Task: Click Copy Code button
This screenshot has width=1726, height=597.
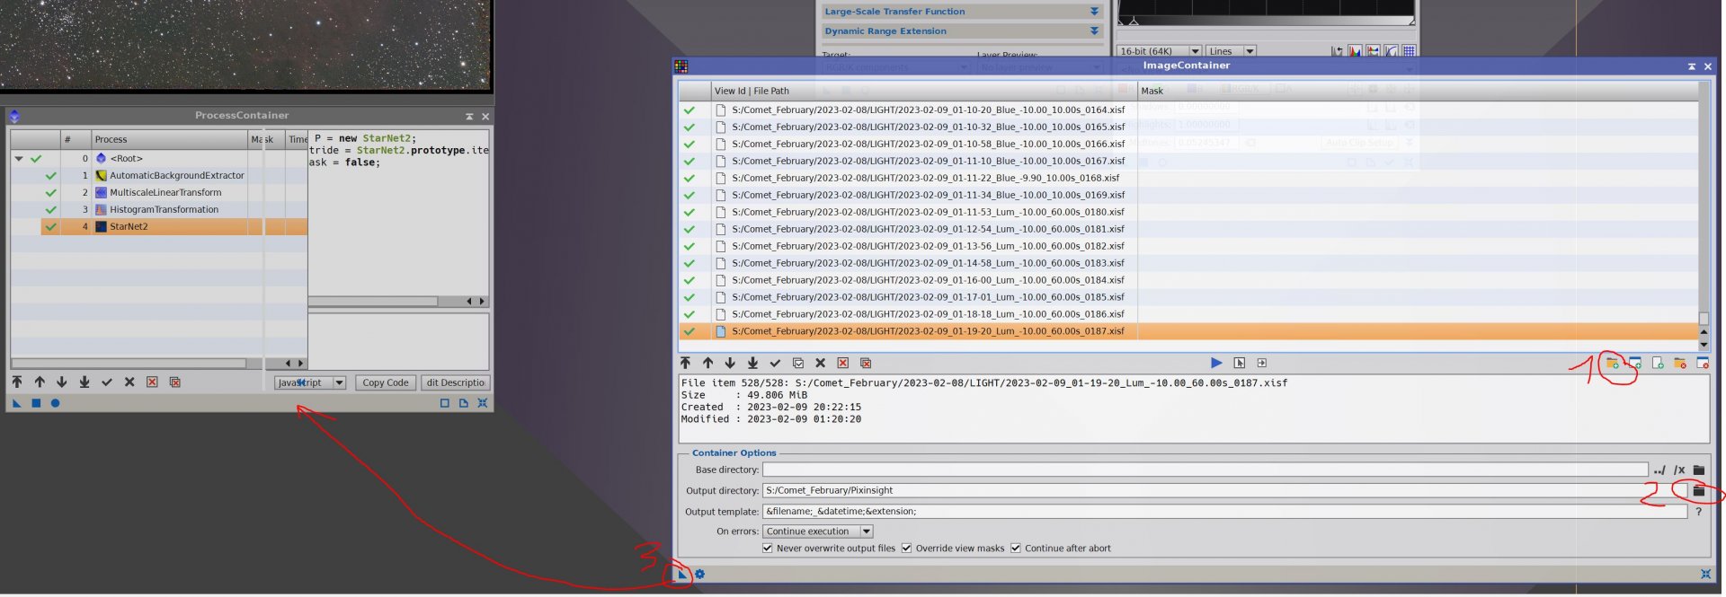Action: [x=386, y=382]
